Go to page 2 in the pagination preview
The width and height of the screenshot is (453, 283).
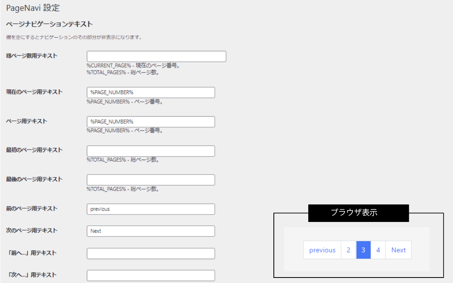349,250
